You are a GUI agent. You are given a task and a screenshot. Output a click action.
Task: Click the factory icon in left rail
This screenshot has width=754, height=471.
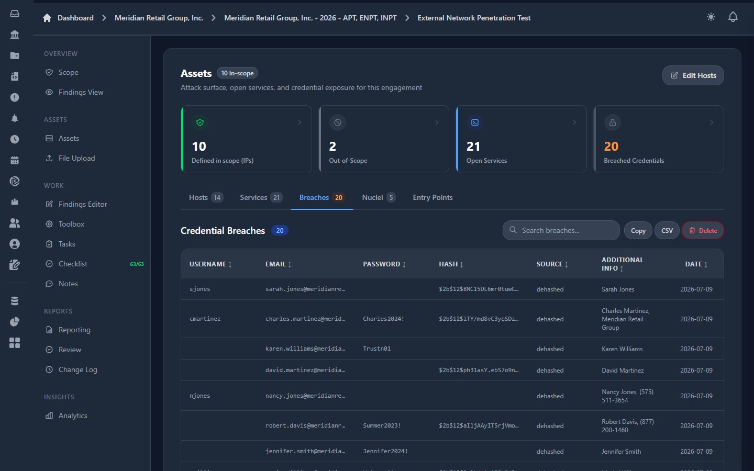[x=15, y=202]
